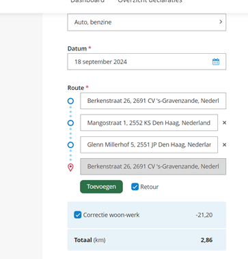Click the greyed-out return address Berkenstraat field
248x259 pixels.
[153, 166]
